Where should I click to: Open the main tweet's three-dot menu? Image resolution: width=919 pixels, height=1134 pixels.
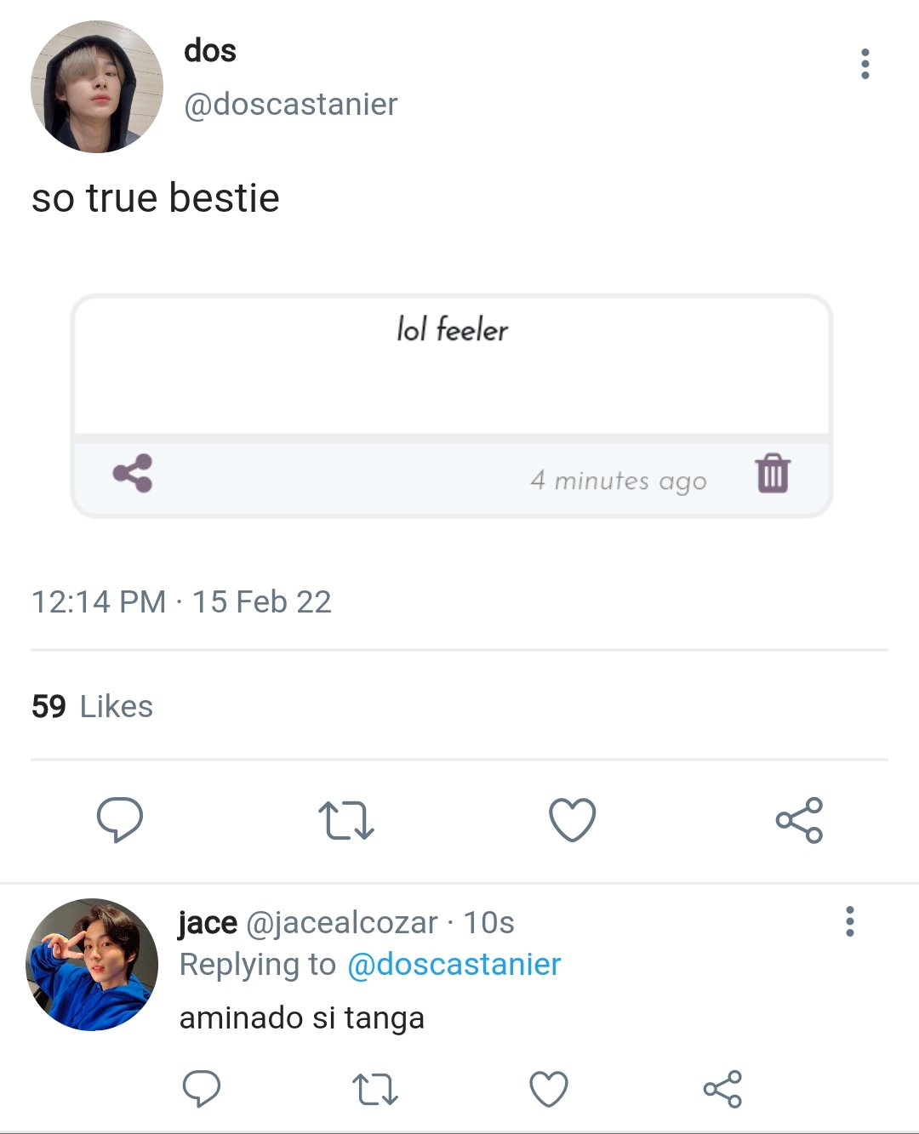pos(865,64)
